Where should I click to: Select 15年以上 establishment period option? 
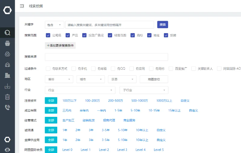(174, 111)
